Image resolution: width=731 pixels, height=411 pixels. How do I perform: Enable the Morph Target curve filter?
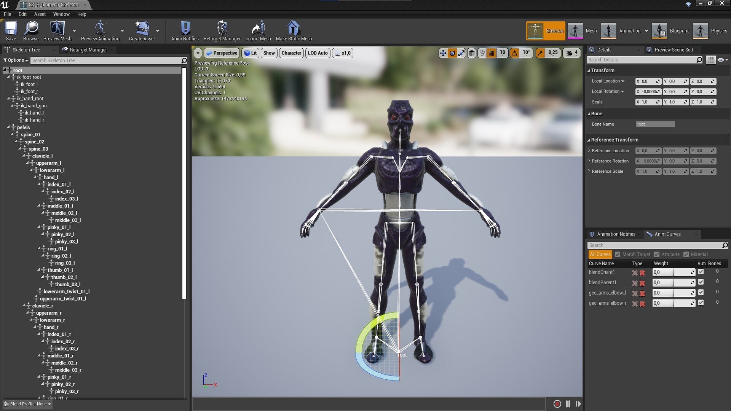tap(618, 254)
